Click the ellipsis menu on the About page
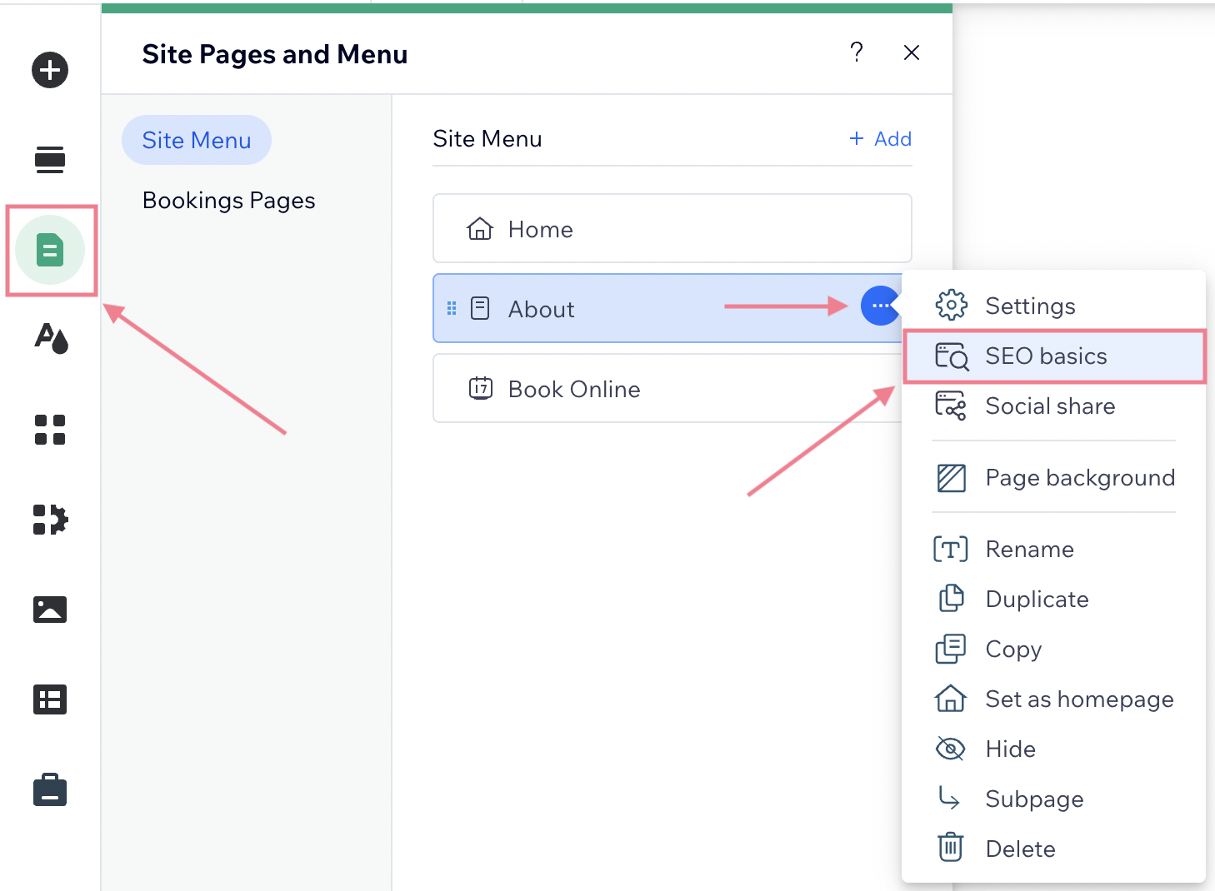Image resolution: width=1215 pixels, height=891 pixels. point(880,306)
